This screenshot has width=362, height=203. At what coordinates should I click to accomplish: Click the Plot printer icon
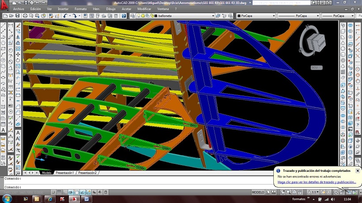click(24, 16)
